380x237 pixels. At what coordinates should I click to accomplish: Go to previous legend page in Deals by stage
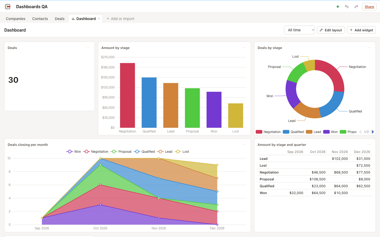pyautogui.click(x=360, y=132)
